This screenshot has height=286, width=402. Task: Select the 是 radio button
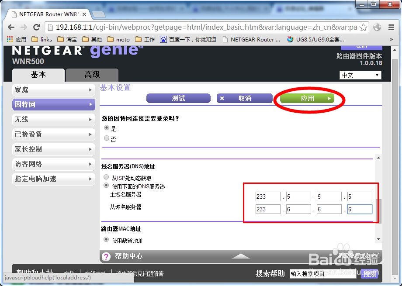(106, 128)
